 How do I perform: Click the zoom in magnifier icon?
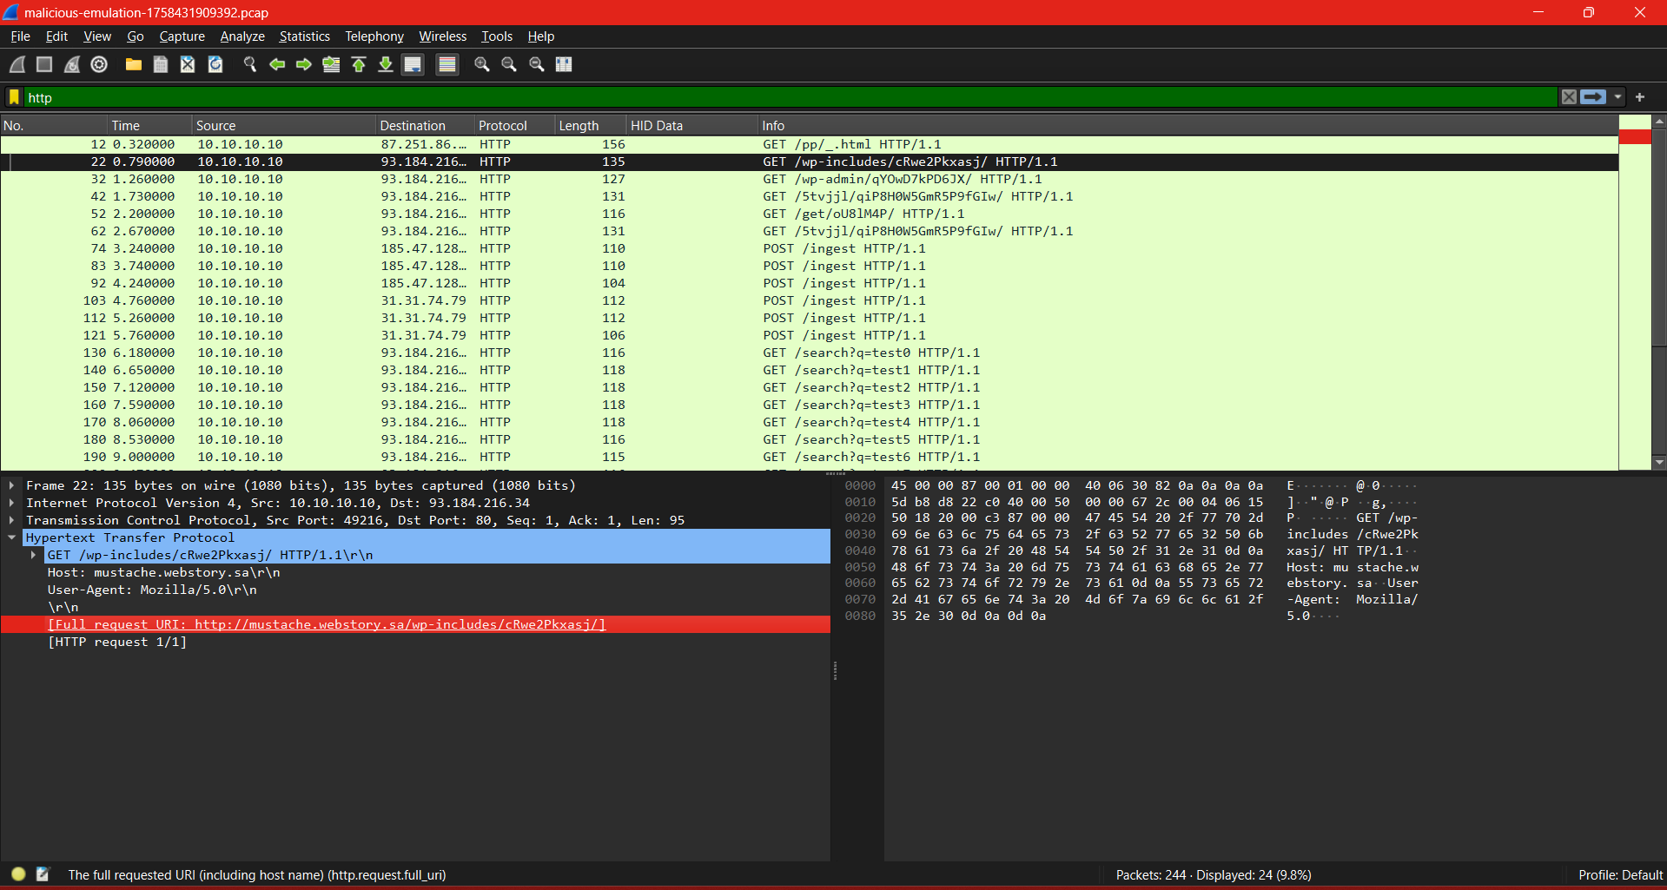point(481,64)
